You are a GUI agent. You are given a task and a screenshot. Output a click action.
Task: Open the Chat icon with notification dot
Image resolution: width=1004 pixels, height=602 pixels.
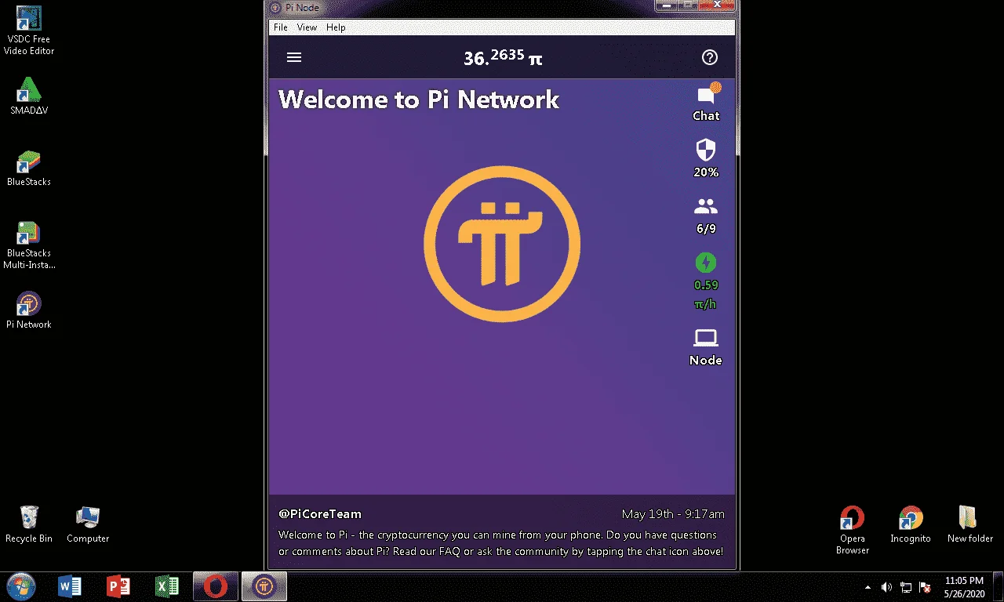[706, 103]
